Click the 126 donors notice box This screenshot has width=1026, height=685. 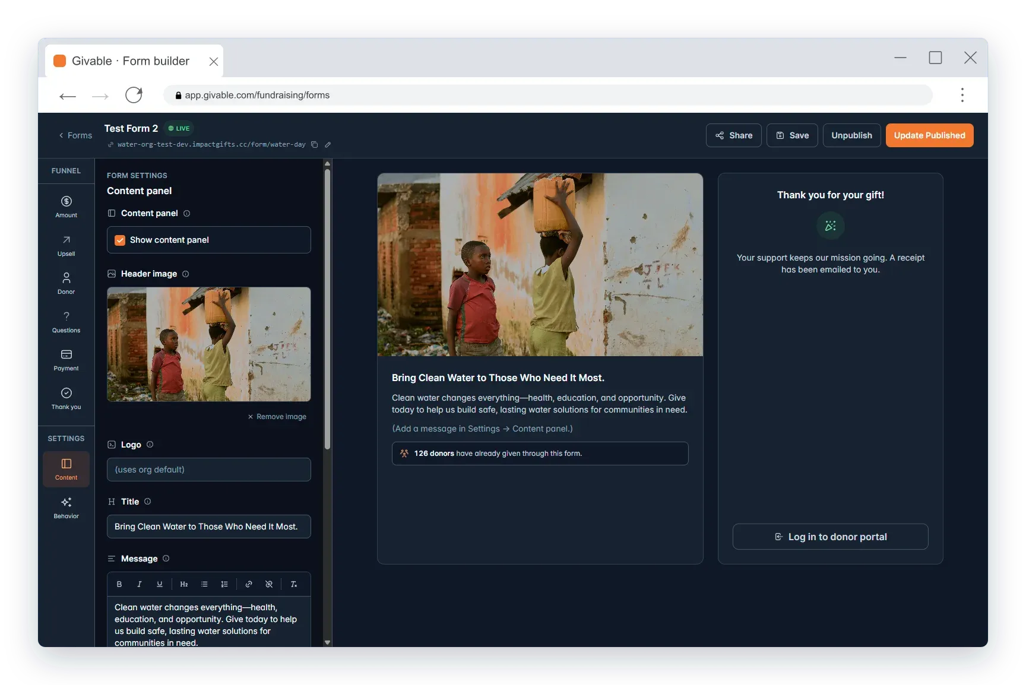pyautogui.click(x=540, y=454)
